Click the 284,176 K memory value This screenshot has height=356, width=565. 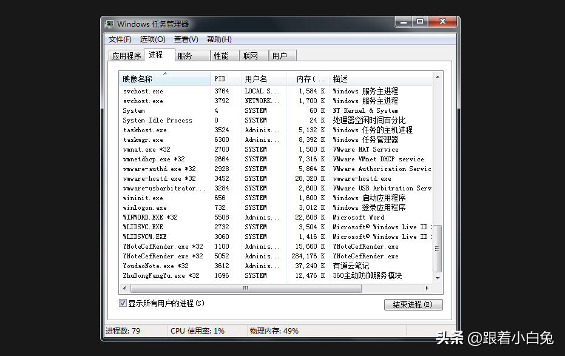(x=308, y=257)
